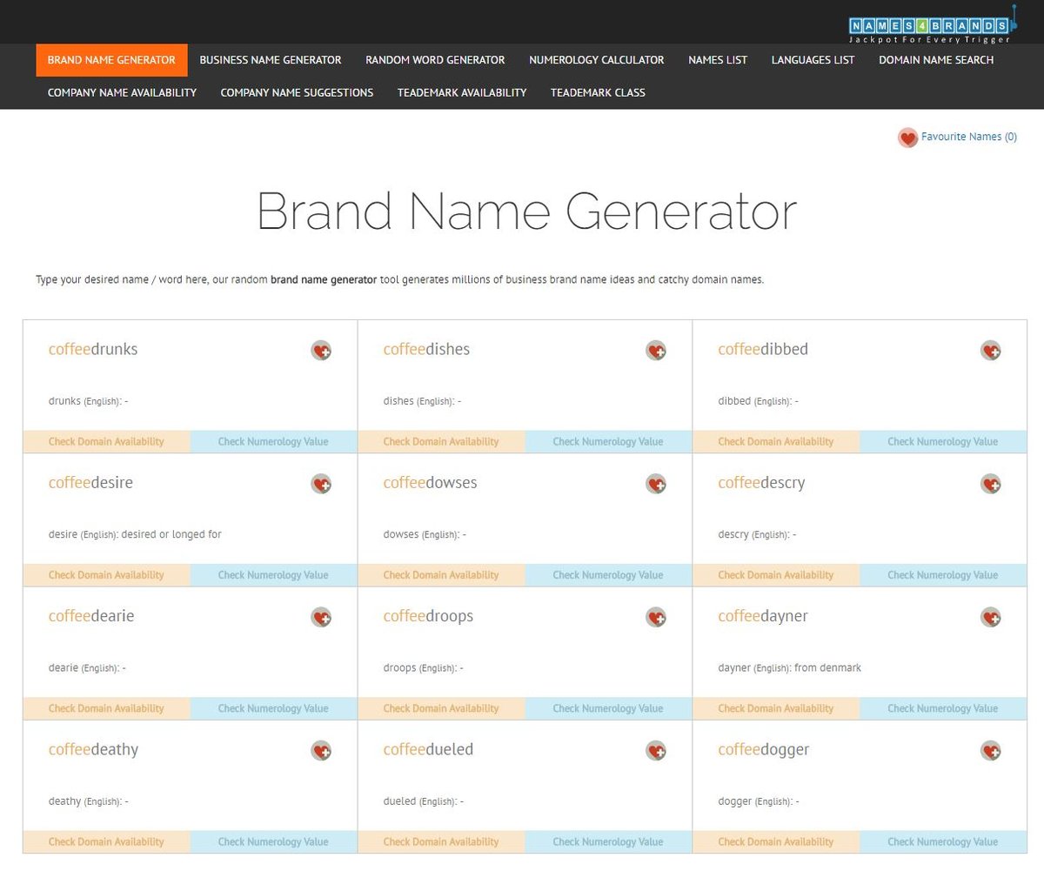Click the Favourite Names heart icon

[x=907, y=137]
